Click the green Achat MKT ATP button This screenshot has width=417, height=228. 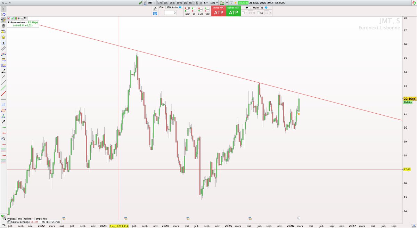233,11
